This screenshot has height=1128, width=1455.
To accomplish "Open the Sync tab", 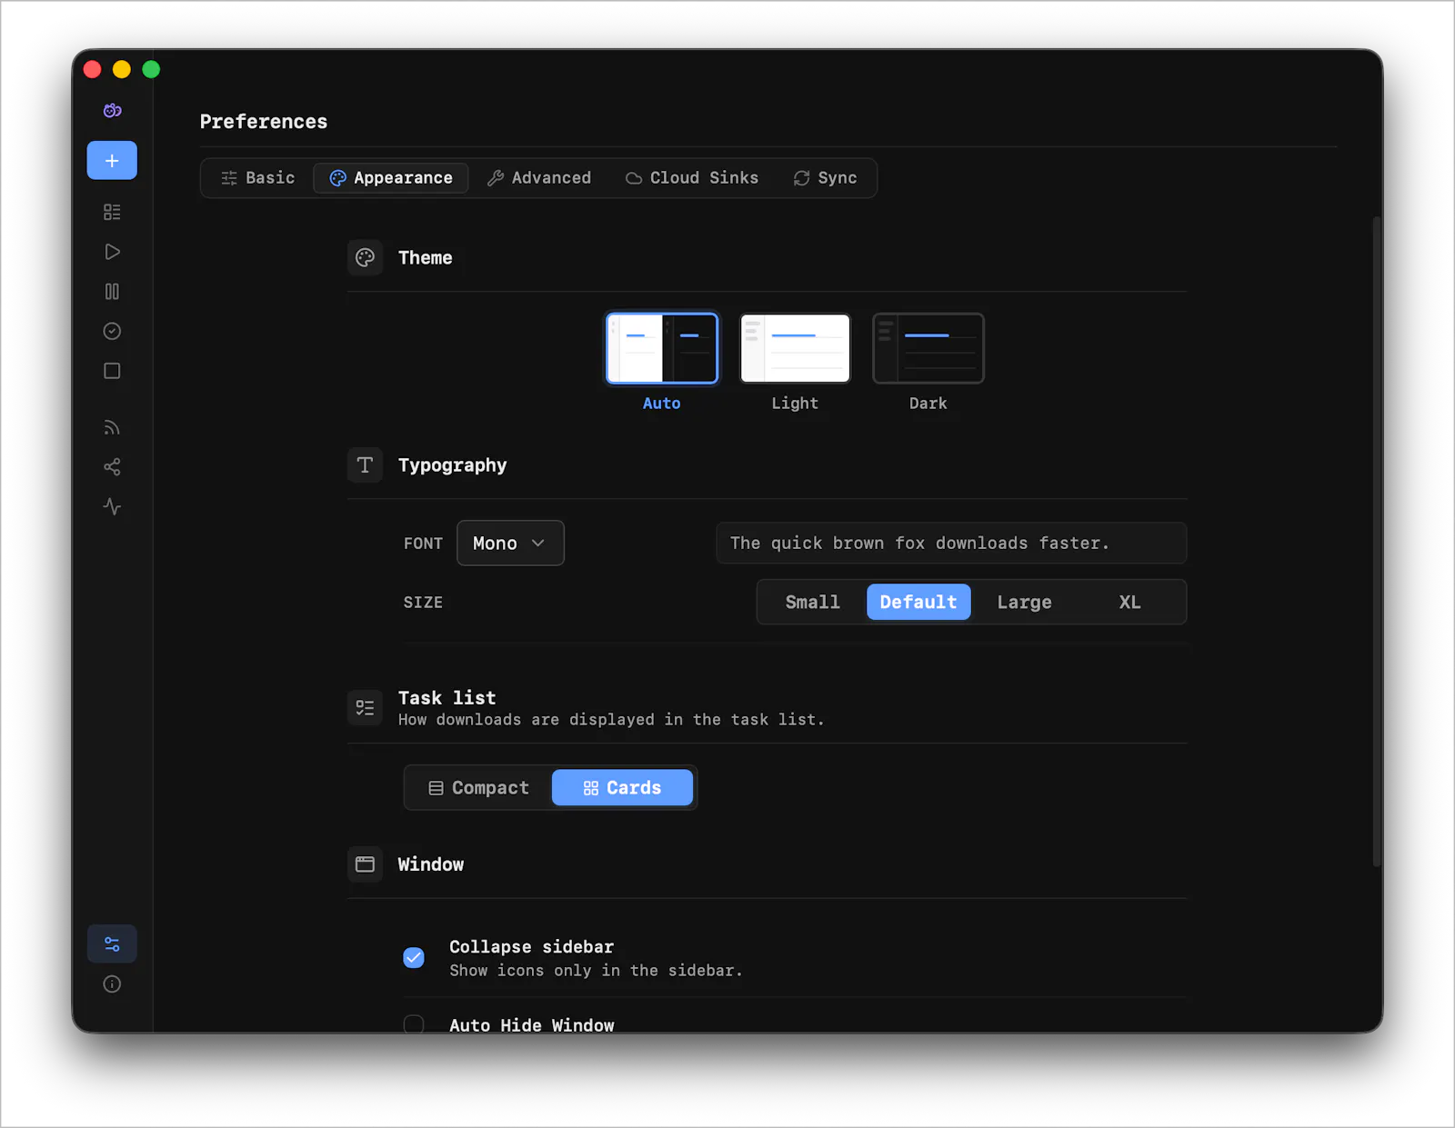I will tap(826, 178).
